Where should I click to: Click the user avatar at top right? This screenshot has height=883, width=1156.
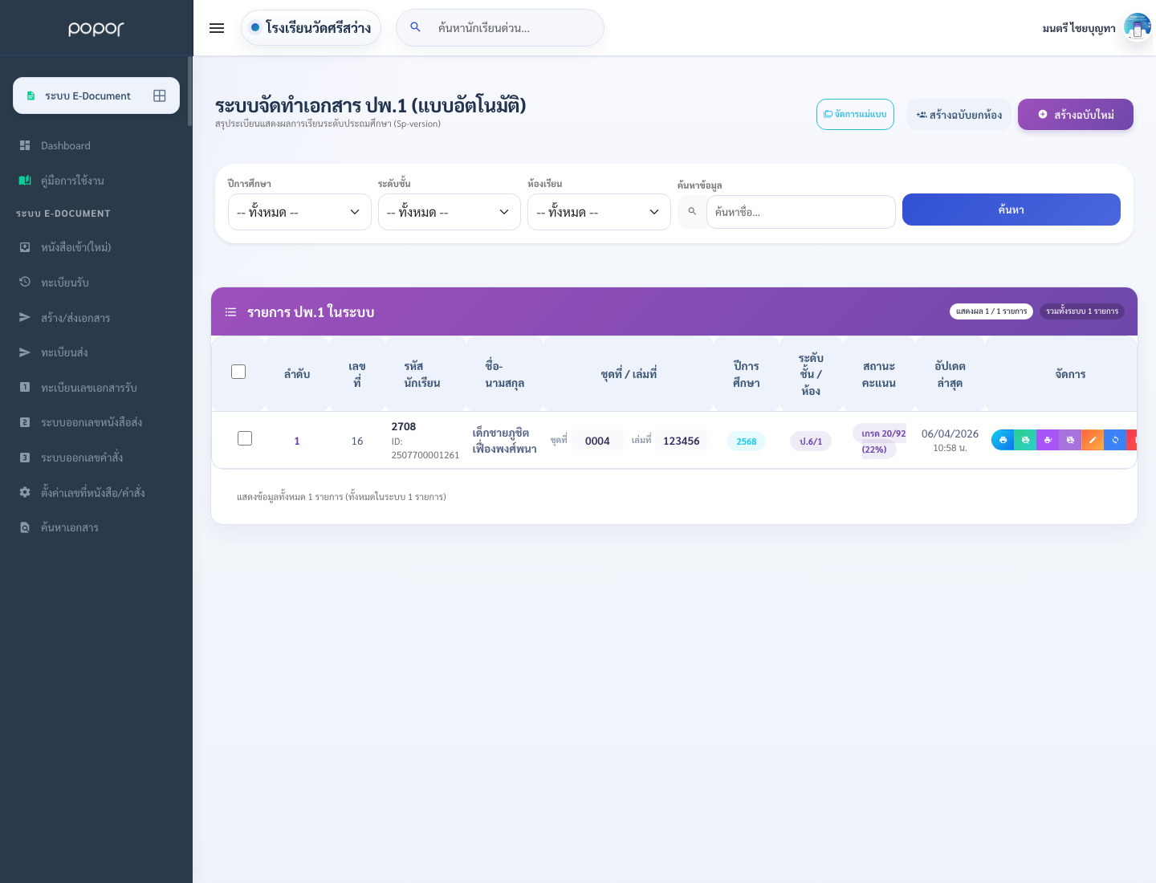[1138, 28]
